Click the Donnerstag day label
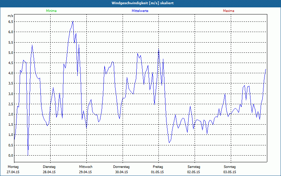This screenshot has height=176, width=281. pyautogui.click(x=121, y=167)
